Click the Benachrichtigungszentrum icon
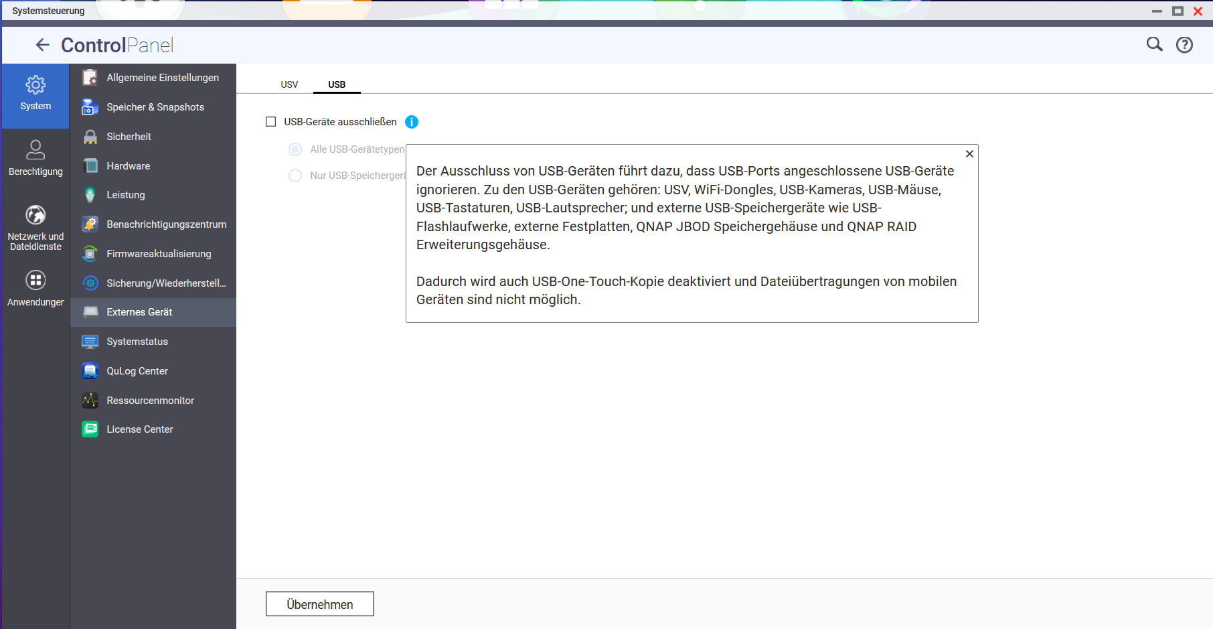Screen dimensions: 1213x629 coord(90,224)
